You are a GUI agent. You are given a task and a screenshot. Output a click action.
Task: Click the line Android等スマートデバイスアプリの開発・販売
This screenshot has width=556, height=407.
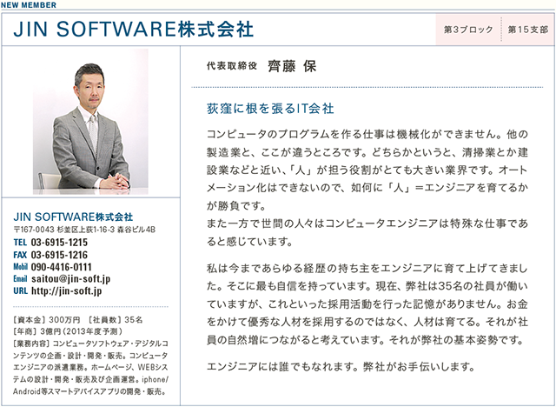(89, 391)
